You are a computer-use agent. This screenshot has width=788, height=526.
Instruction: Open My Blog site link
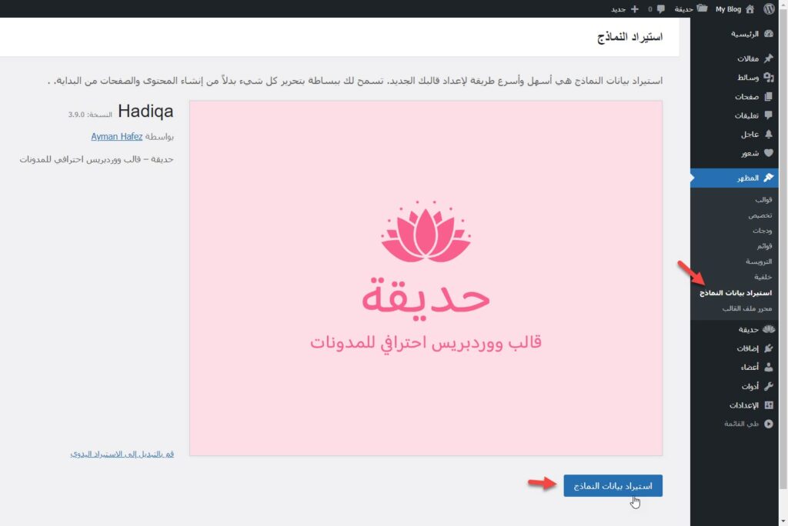pos(728,9)
